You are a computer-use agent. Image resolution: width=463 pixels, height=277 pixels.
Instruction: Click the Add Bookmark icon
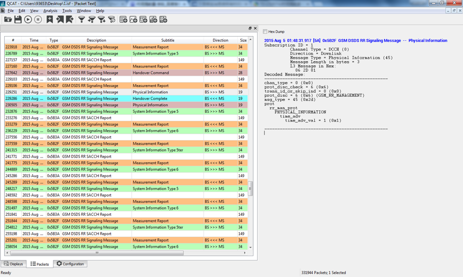tap(49, 20)
